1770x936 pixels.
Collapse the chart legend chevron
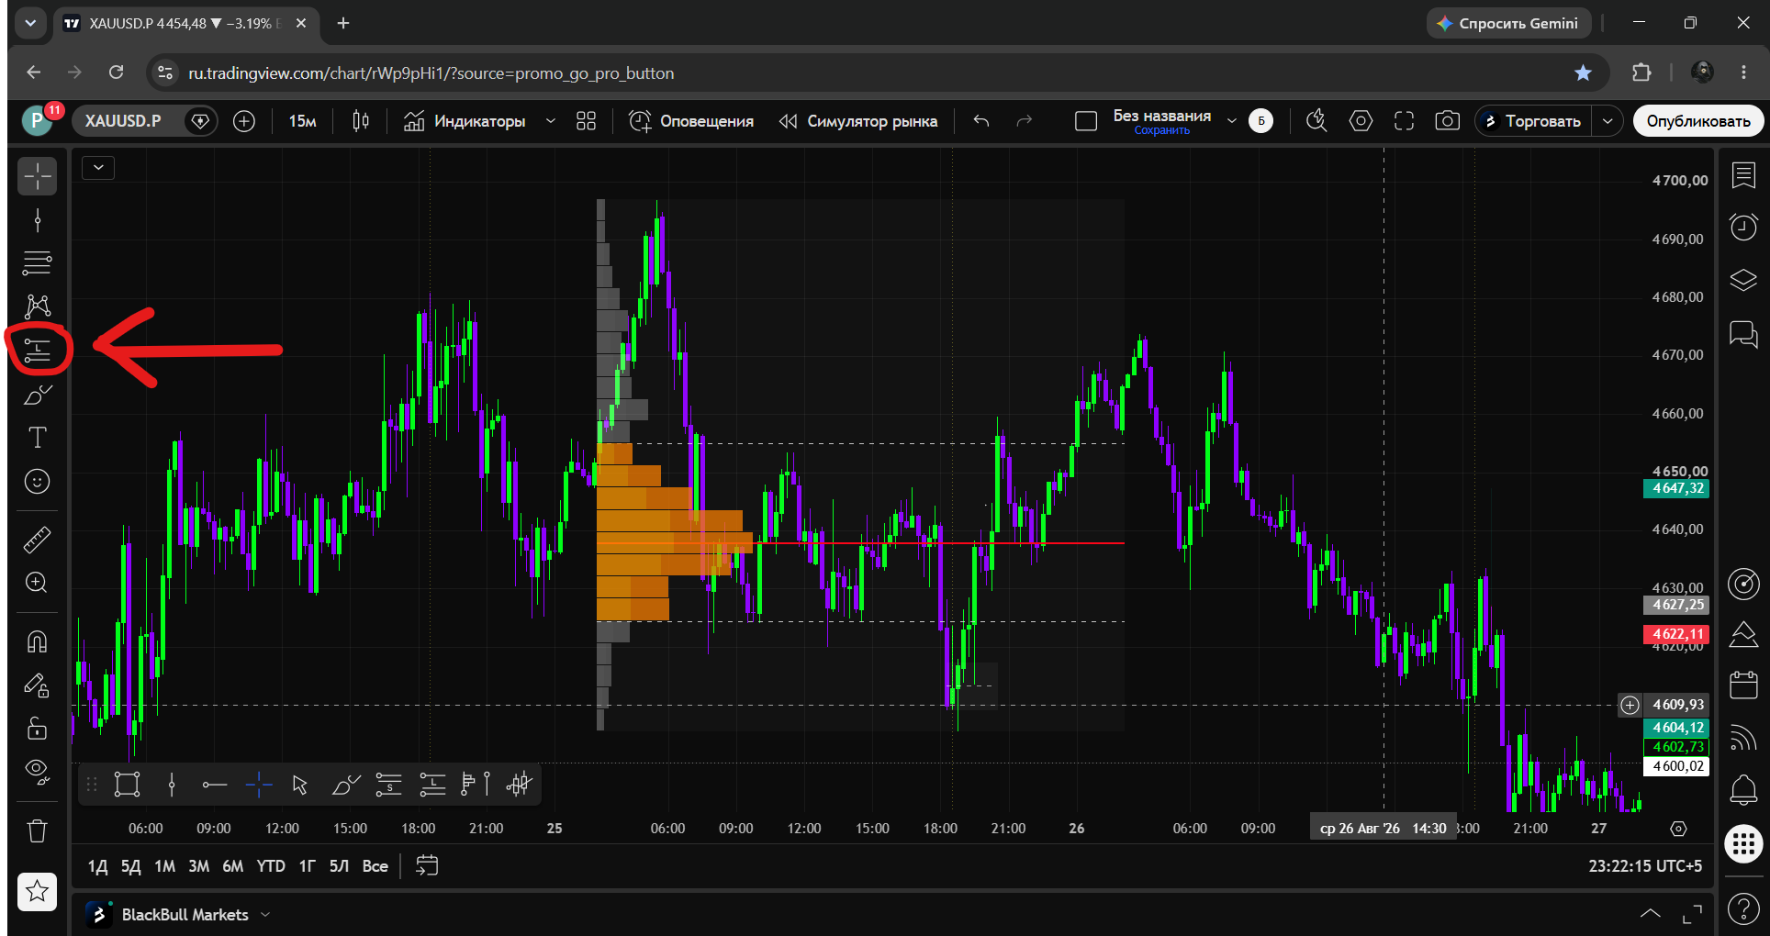98,167
